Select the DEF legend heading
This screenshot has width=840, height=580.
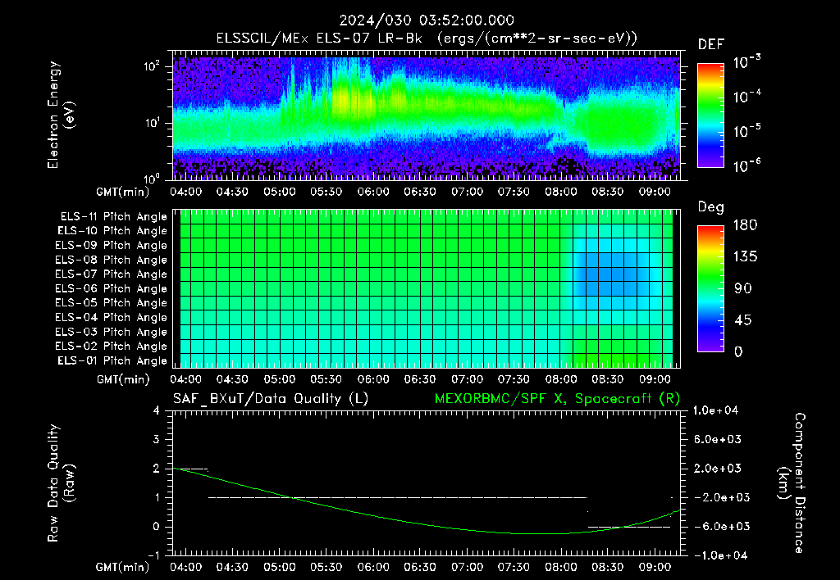(711, 45)
